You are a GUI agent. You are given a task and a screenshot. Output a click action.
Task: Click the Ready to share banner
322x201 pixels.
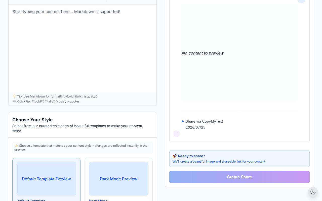click(x=239, y=159)
